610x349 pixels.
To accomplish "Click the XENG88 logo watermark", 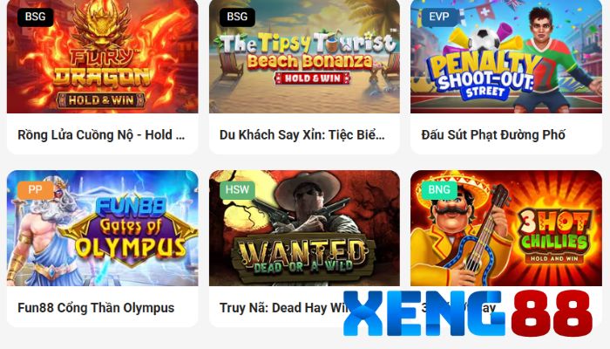I will tap(468, 314).
